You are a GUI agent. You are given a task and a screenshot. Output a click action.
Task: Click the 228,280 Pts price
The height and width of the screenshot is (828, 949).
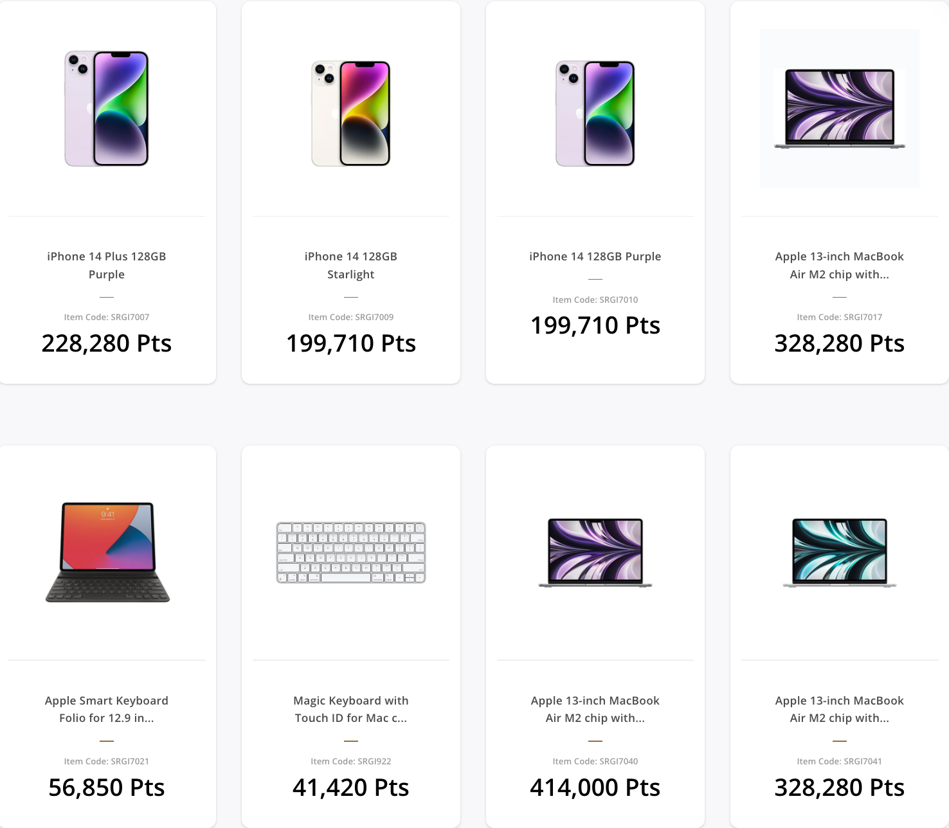[x=107, y=343]
